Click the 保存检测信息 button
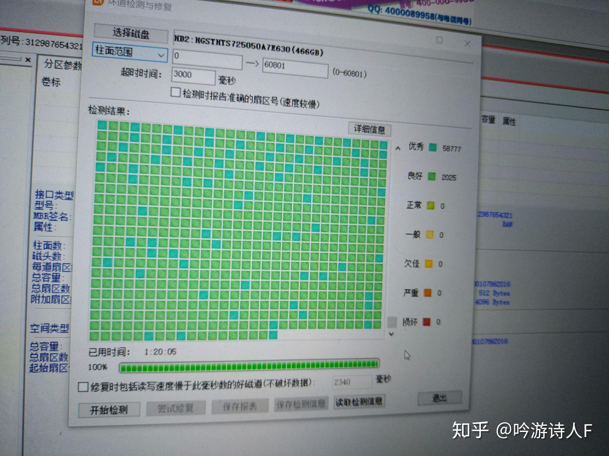Image resolution: width=609 pixels, height=456 pixels. click(x=301, y=403)
